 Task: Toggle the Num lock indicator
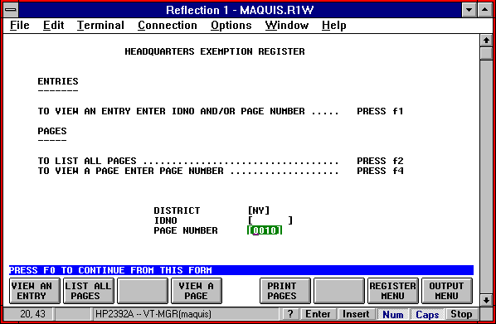(393, 314)
